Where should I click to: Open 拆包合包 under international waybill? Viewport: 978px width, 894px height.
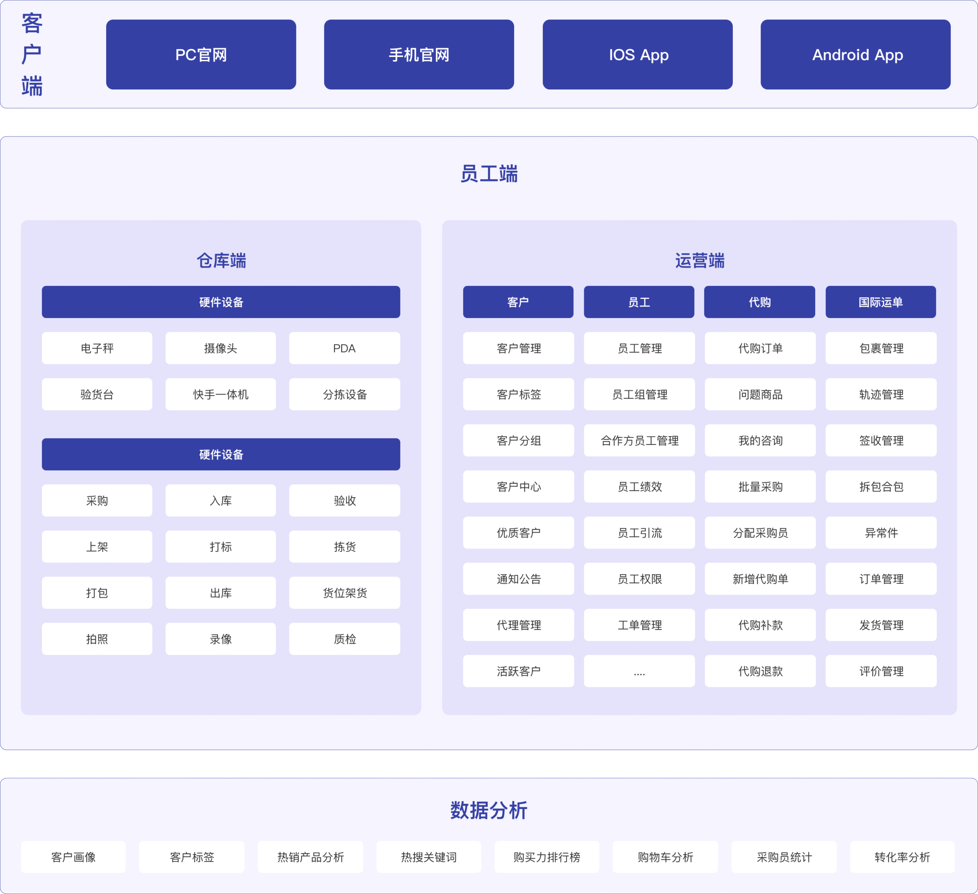point(881,486)
